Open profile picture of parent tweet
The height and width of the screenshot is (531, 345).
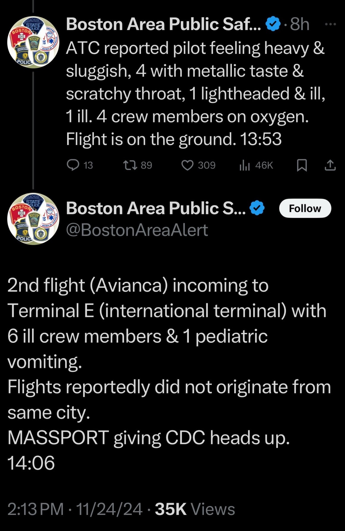point(33,42)
